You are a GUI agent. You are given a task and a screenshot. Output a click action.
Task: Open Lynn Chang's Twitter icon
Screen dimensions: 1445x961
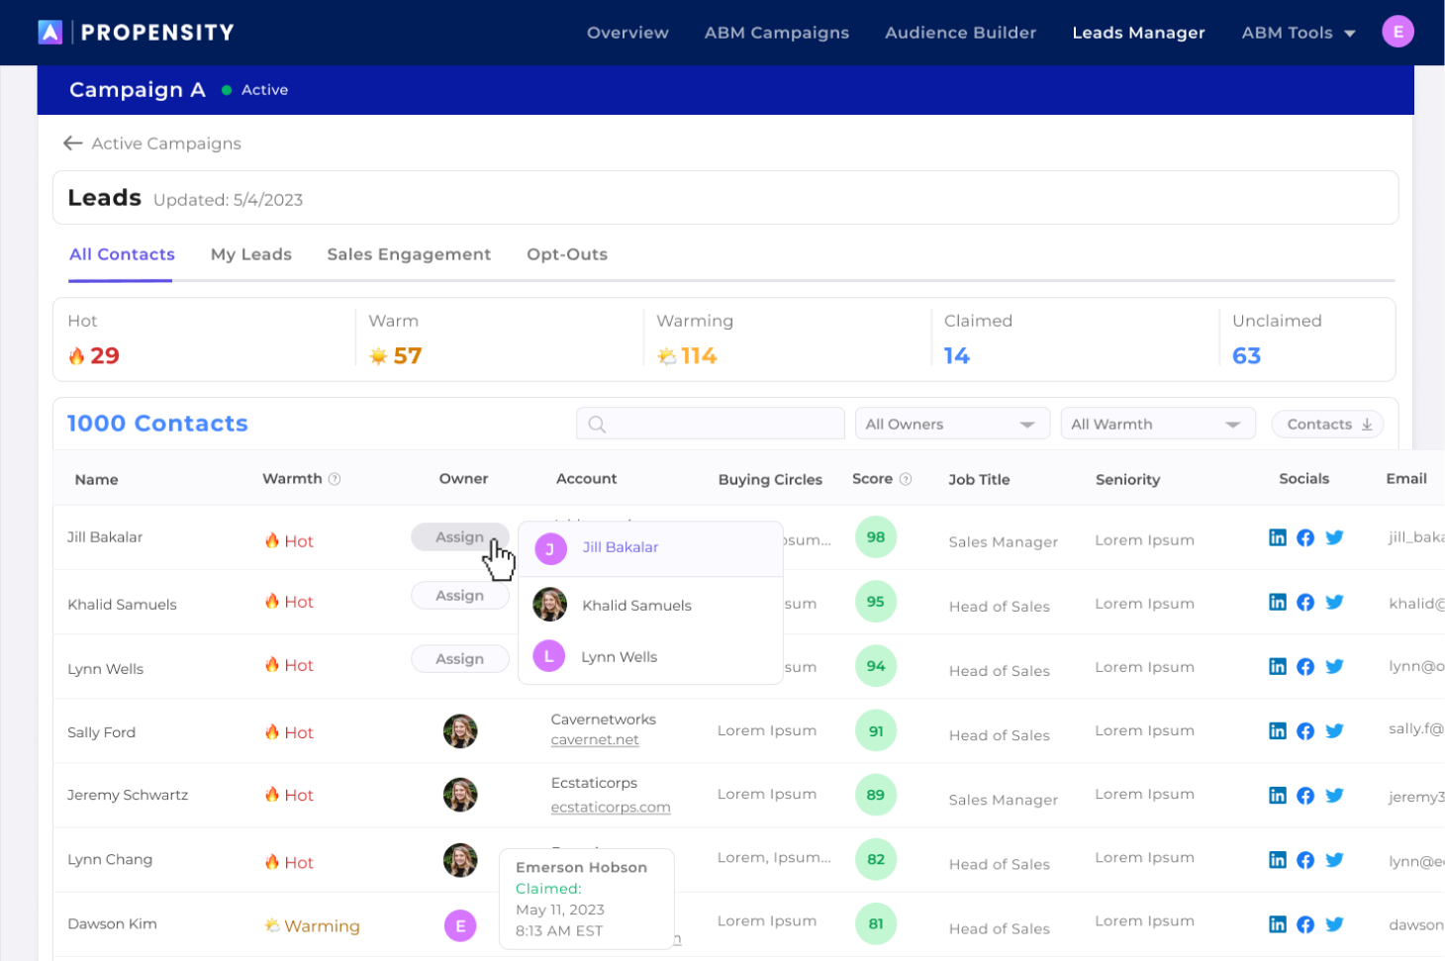click(1334, 859)
